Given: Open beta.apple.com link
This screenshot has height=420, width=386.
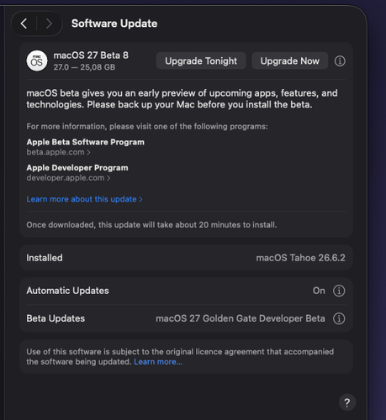Looking at the screenshot, I should tap(58, 152).
